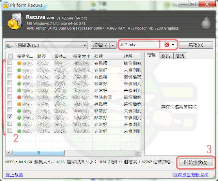
Task: Click the orange status dot in the topmost file row
Action: coord(19,63)
